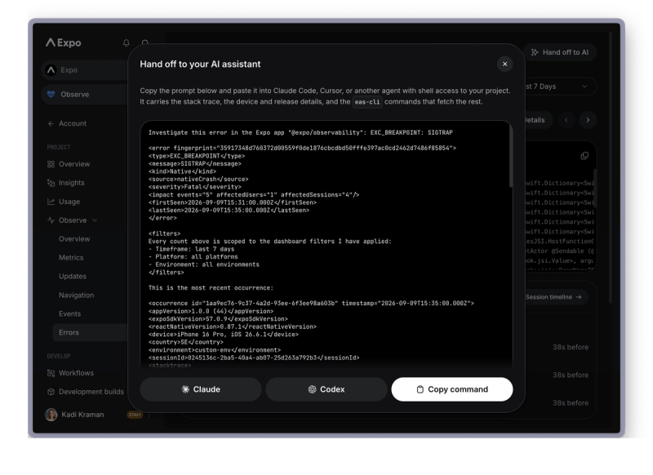Click the clipboard icon on Copy command
This screenshot has height=475, width=653.
click(420, 389)
